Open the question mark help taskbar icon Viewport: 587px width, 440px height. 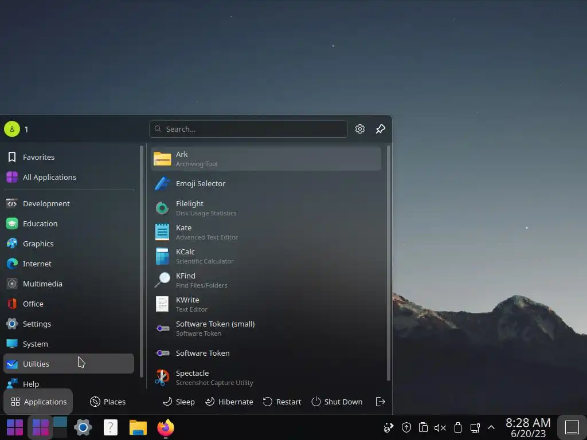pos(111,427)
